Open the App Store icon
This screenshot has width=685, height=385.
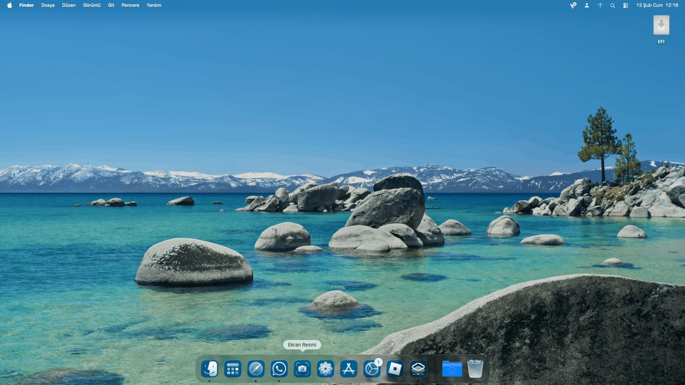click(349, 369)
